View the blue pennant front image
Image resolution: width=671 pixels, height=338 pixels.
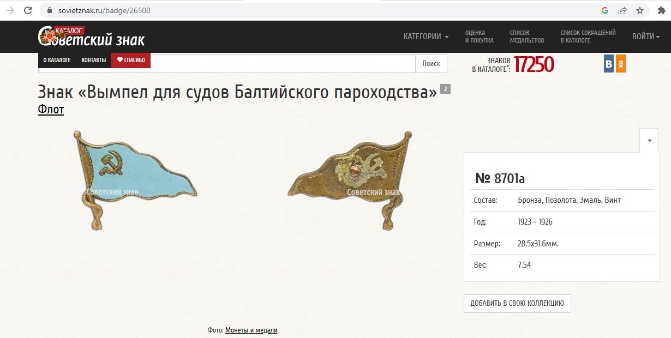pyautogui.click(x=135, y=180)
